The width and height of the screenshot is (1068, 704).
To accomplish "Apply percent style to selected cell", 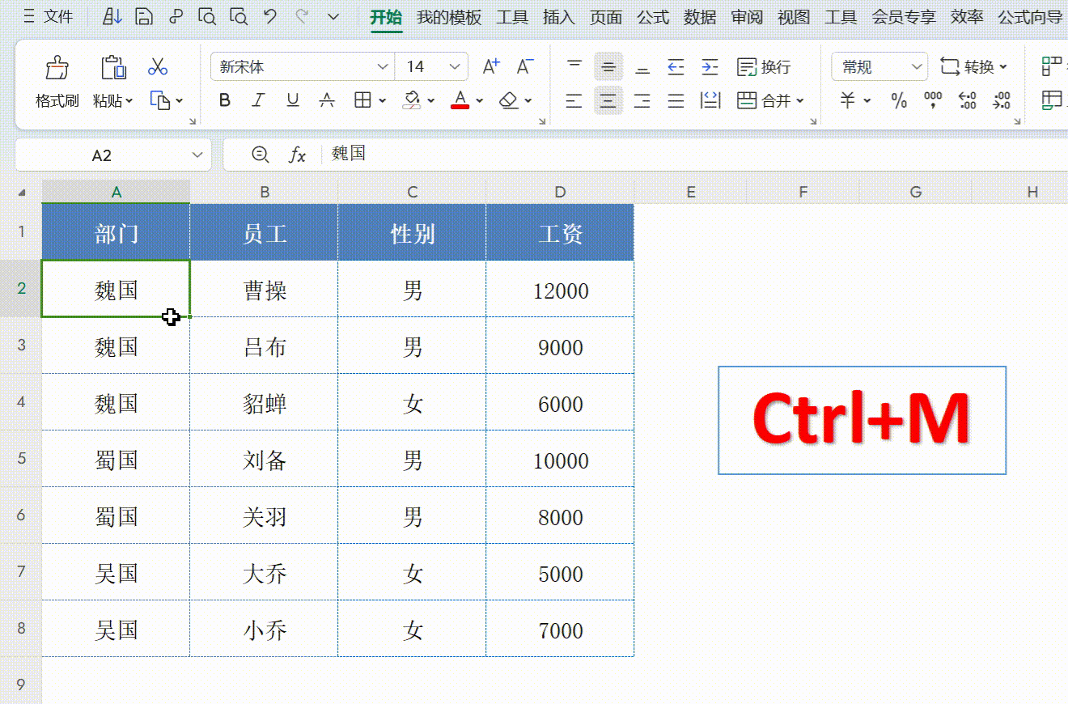I will (x=899, y=100).
